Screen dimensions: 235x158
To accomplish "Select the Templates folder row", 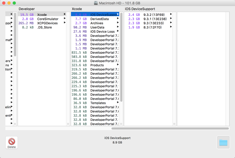I will 95,103.
